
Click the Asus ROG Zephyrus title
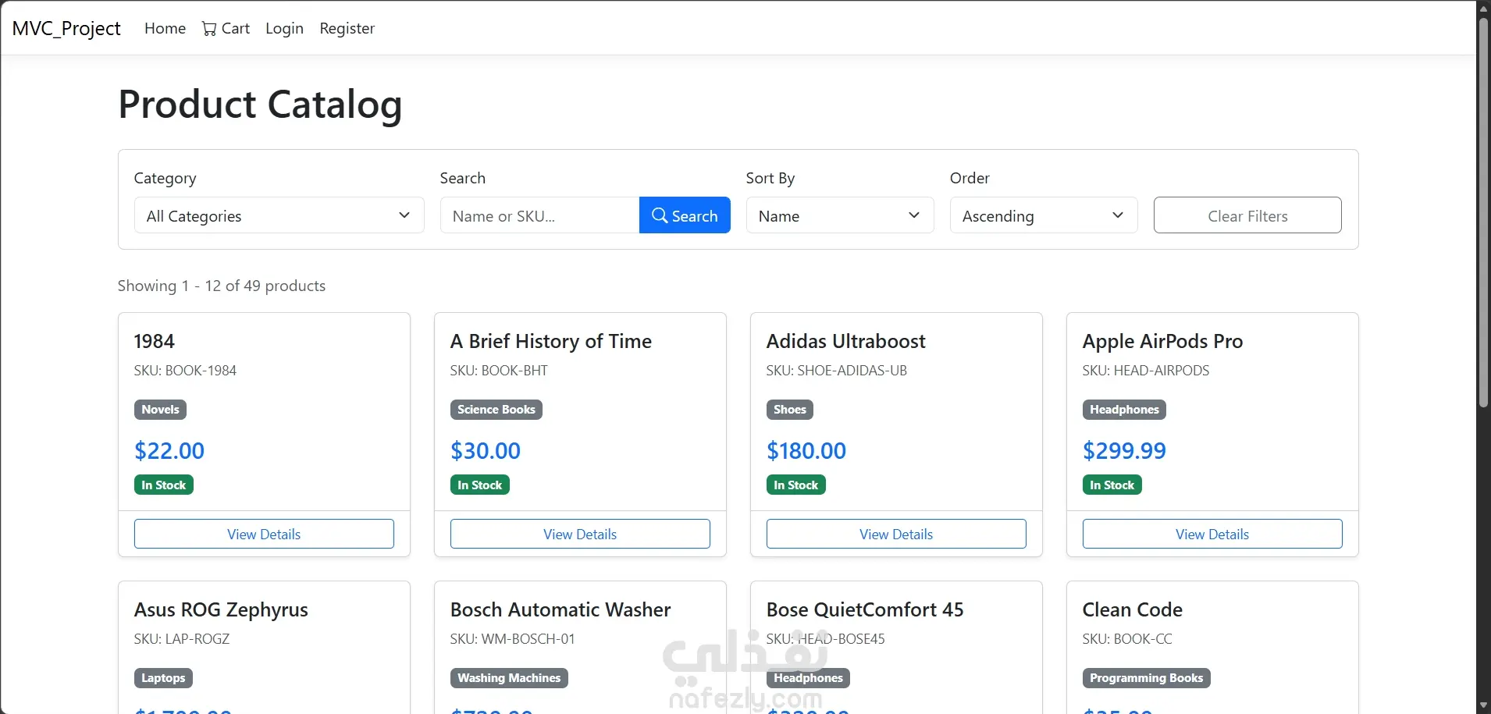[x=221, y=610]
